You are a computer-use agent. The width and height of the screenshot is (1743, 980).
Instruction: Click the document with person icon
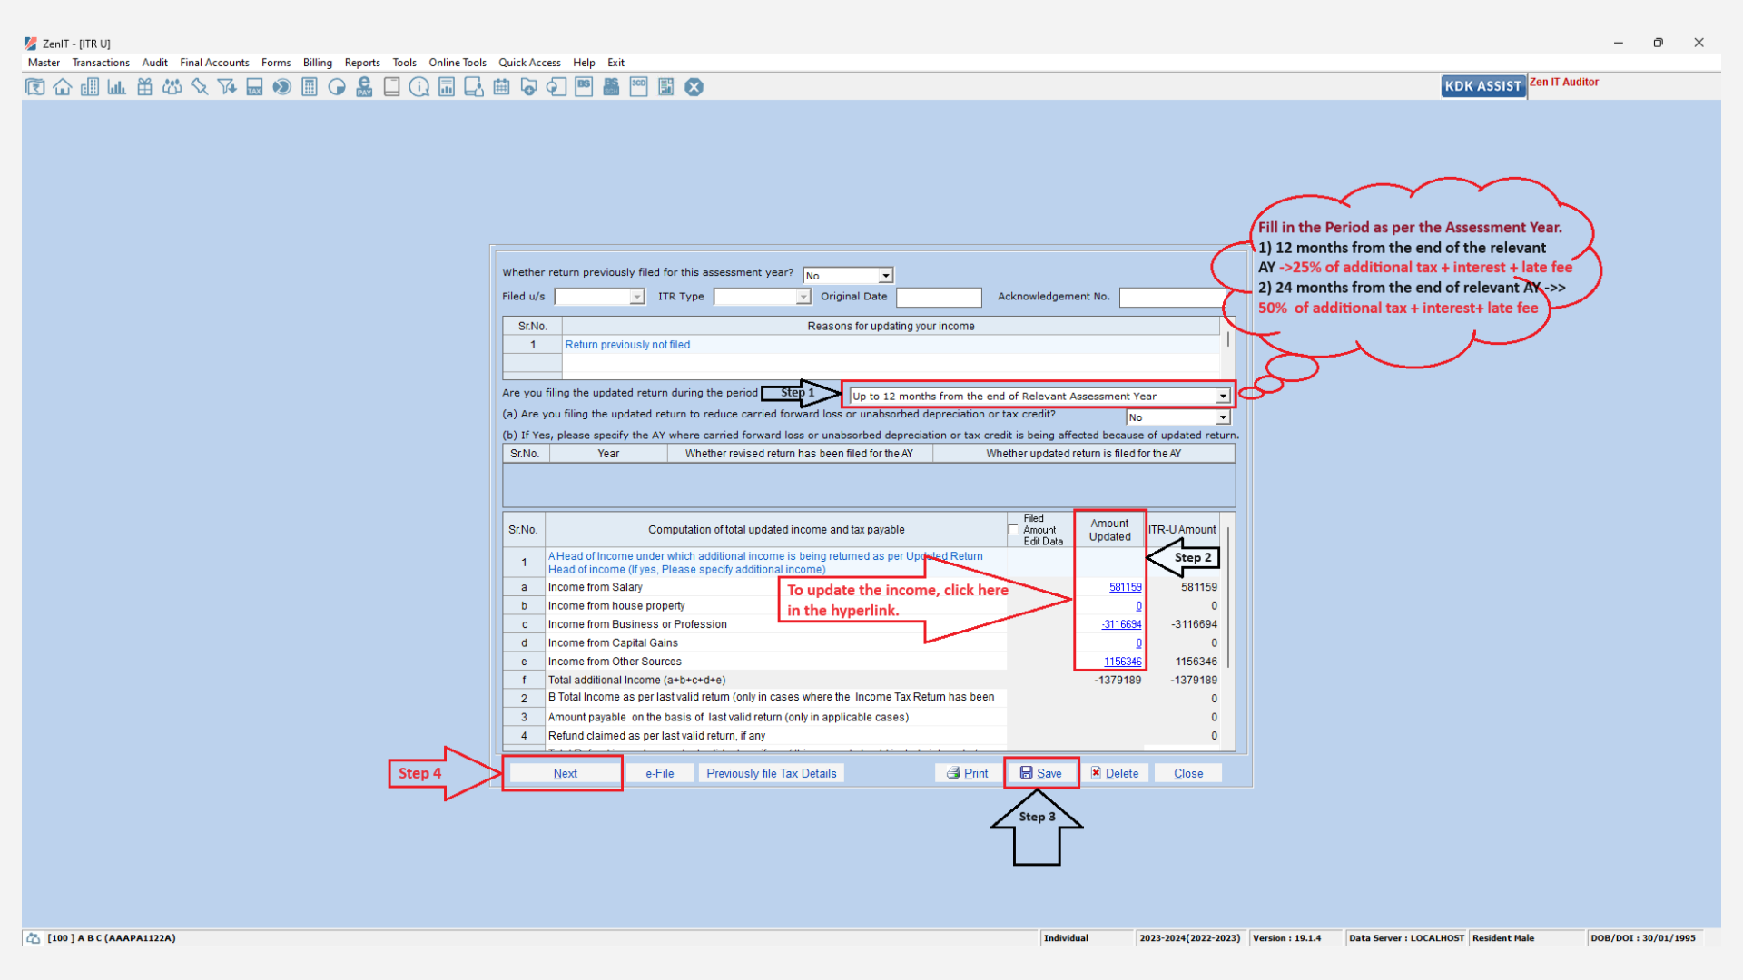click(474, 87)
